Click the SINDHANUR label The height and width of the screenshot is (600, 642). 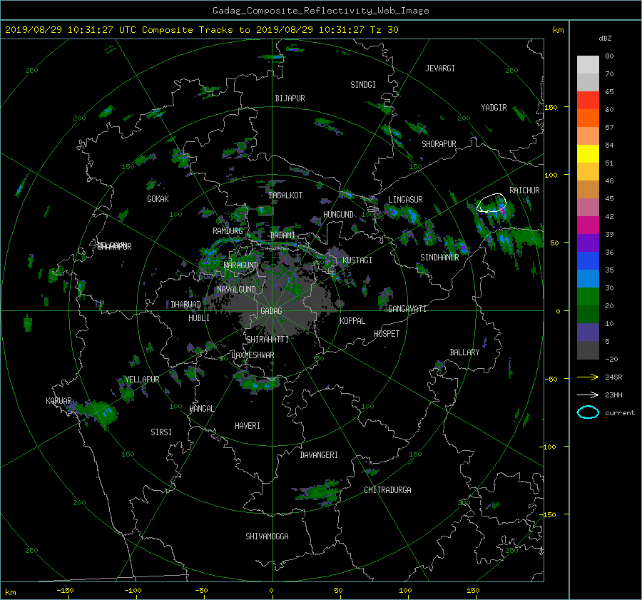[x=439, y=258]
